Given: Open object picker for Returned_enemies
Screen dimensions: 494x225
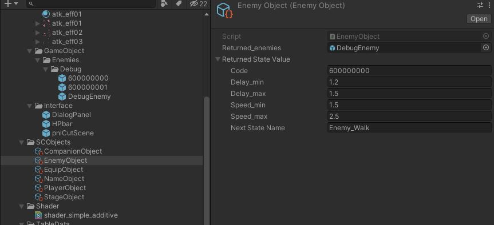Looking at the screenshot, I should pos(486,48).
